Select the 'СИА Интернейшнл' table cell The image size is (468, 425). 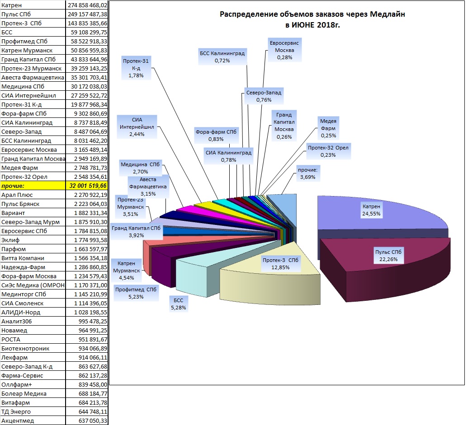33,95
